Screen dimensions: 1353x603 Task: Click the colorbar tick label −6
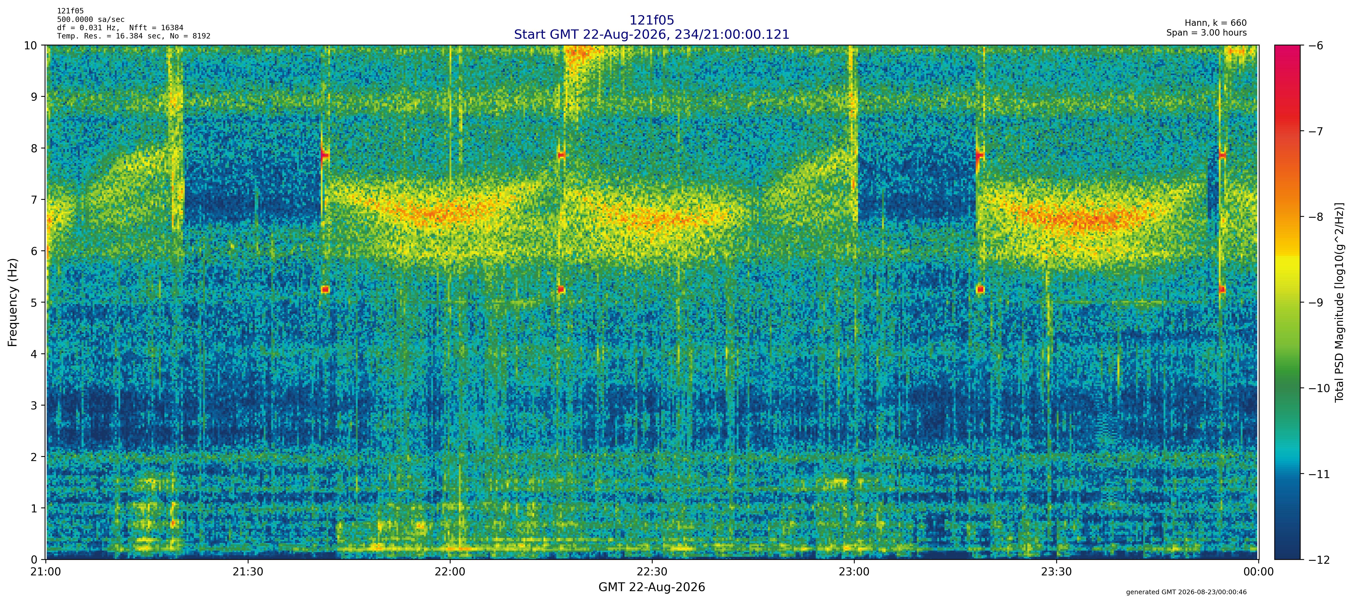(x=1316, y=46)
